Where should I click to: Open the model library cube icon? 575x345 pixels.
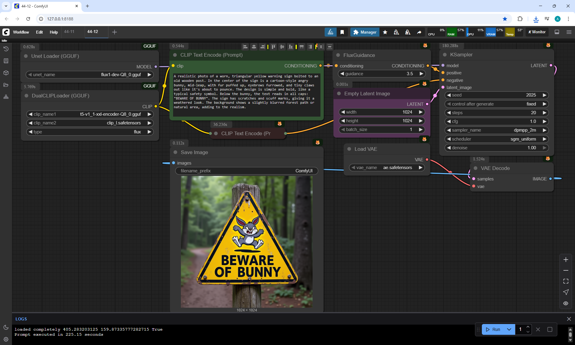(6, 73)
